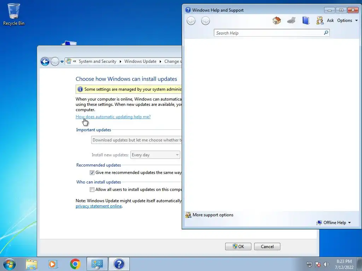This screenshot has height=271, width=362.
Task: Open Windows Explorer from taskbar
Action: 31,264
